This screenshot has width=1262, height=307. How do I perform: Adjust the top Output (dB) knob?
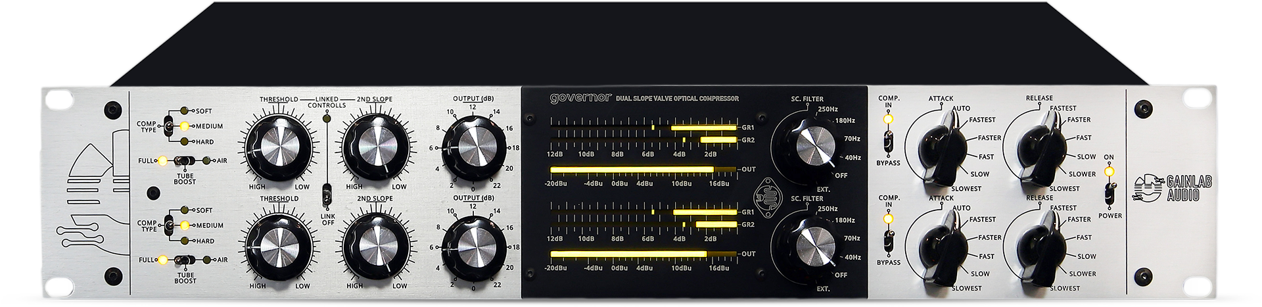coord(474,149)
